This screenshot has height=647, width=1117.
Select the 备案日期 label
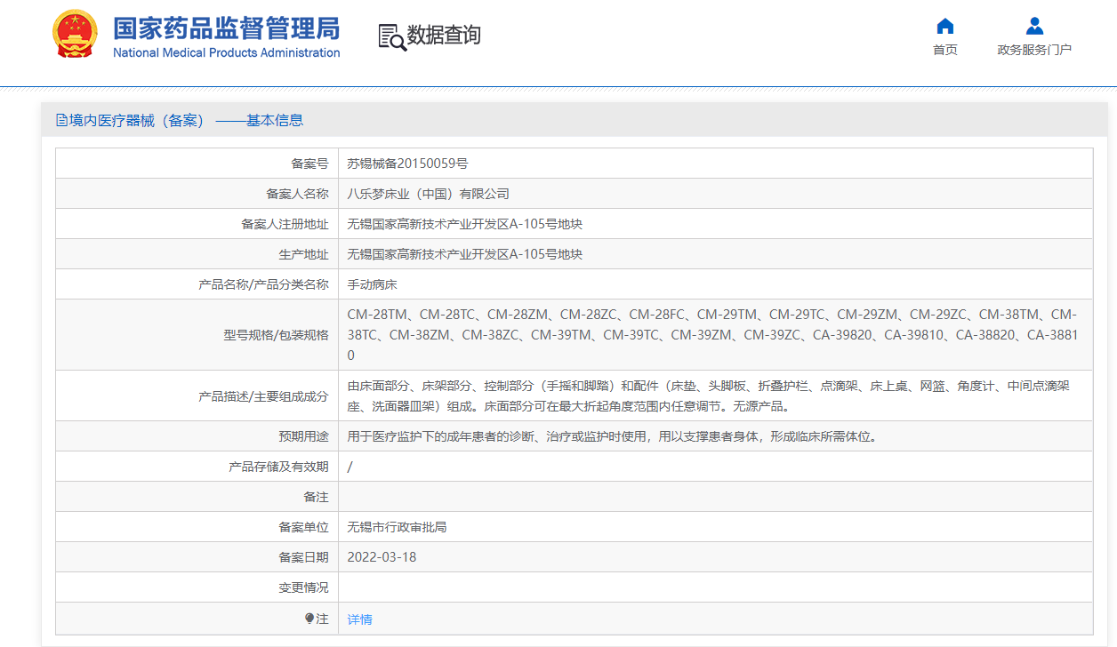(x=303, y=557)
